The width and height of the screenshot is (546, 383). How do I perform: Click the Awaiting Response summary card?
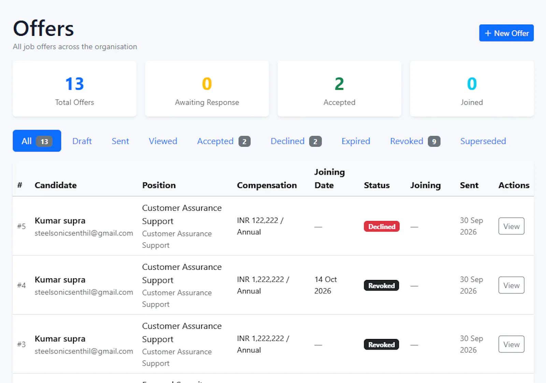[207, 89]
